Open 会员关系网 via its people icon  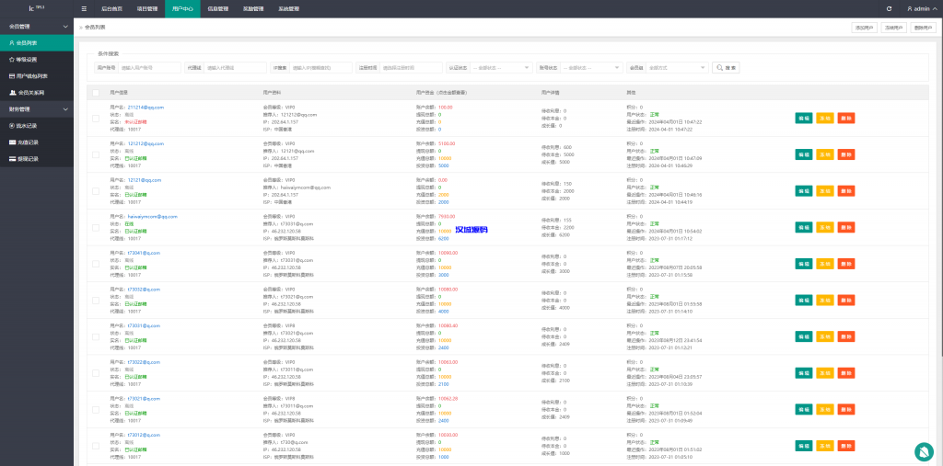click(13, 93)
